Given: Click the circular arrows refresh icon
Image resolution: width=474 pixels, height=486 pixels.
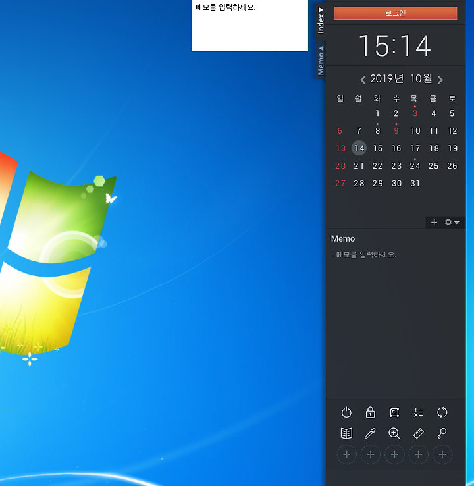Looking at the screenshot, I should pyautogui.click(x=442, y=412).
